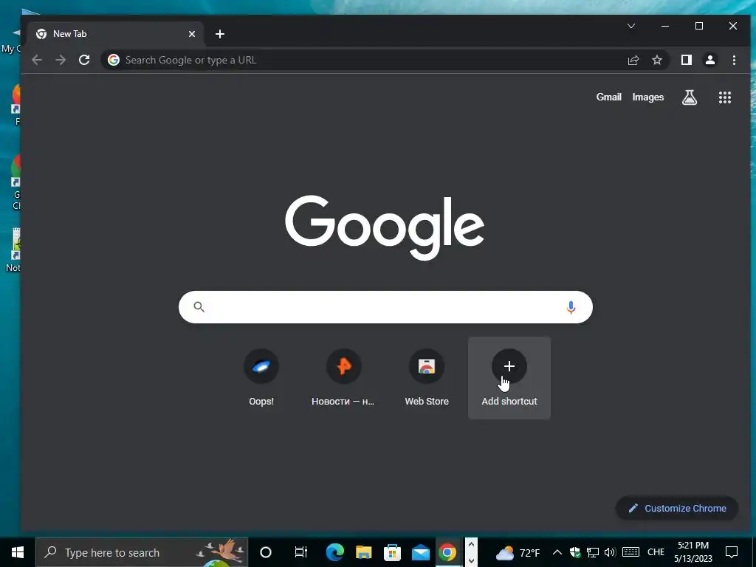Open the clock showing 5:21 PM
756x567 pixels.
(x=693, y=552)
